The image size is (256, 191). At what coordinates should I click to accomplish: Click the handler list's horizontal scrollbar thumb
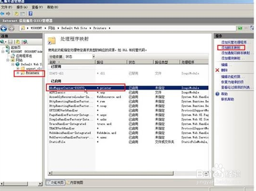[x=113, y=173]
